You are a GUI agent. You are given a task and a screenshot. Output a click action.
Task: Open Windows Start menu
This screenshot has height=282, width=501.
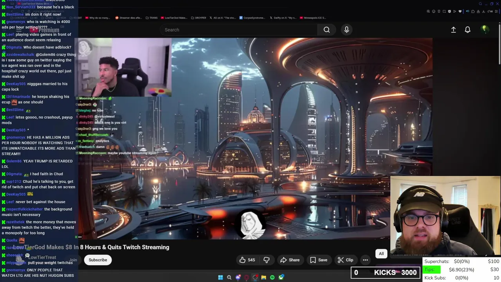220,277
